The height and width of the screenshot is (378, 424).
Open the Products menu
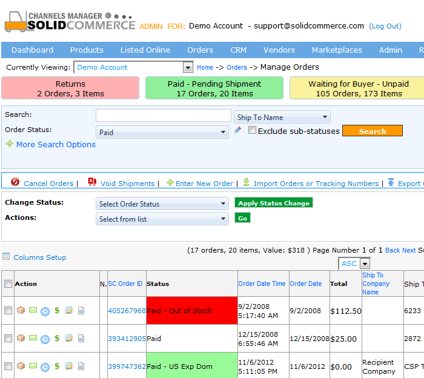click(87, 50)
